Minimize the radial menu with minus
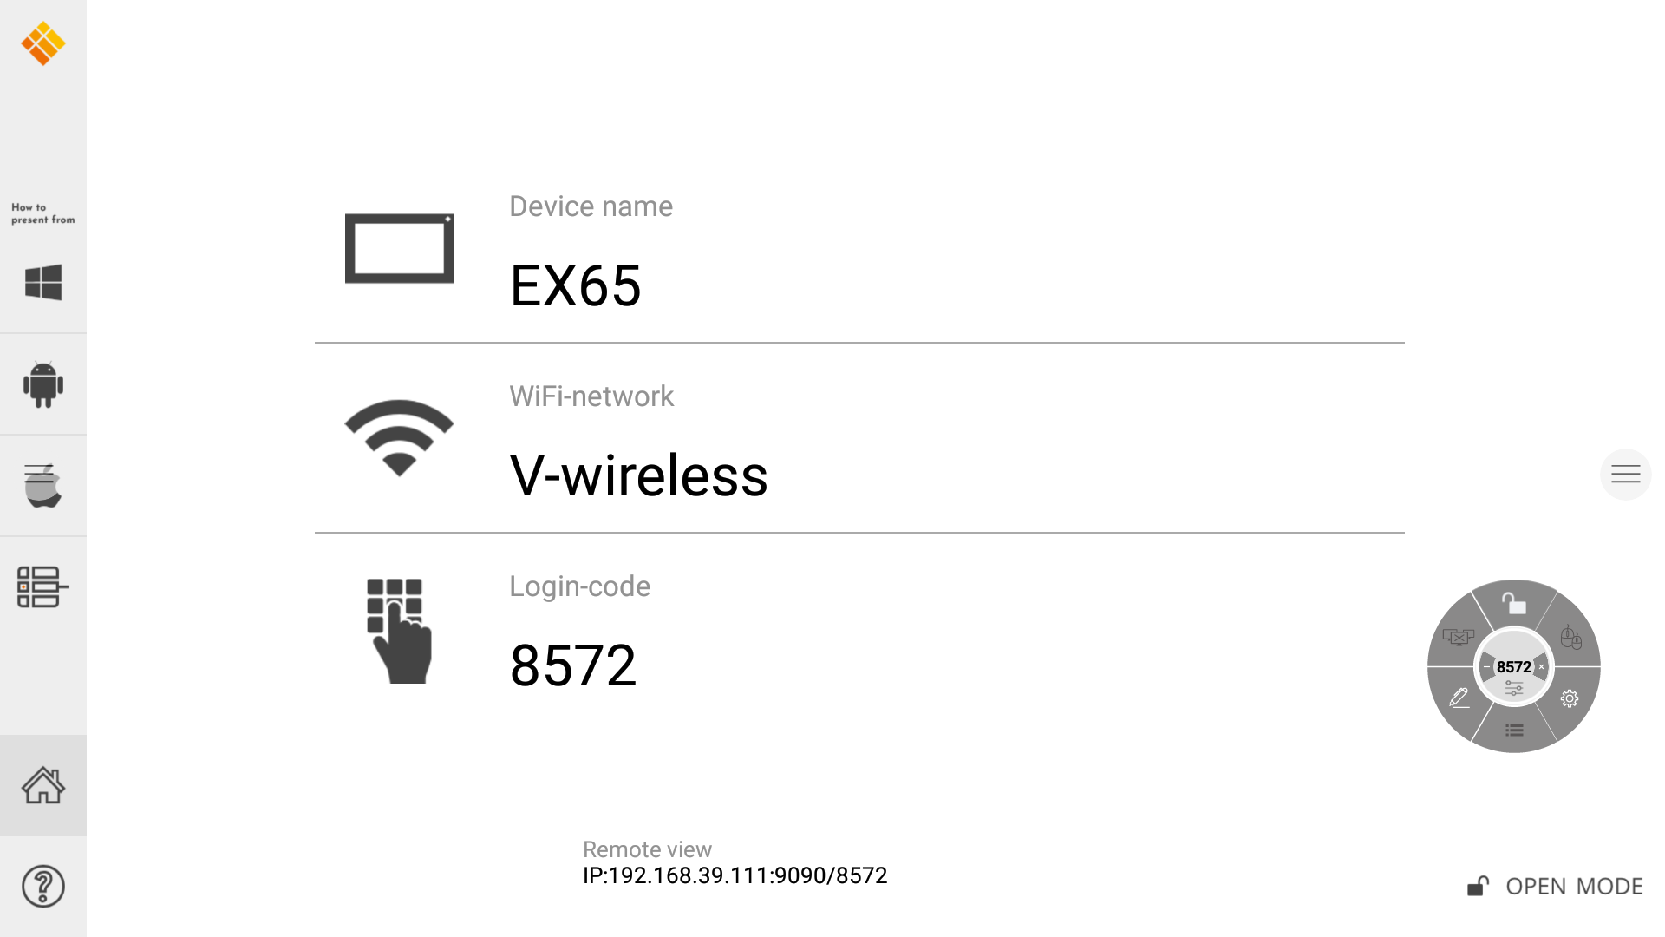Viewport: 1665px width, 937px height. [x=1486, y=667]
